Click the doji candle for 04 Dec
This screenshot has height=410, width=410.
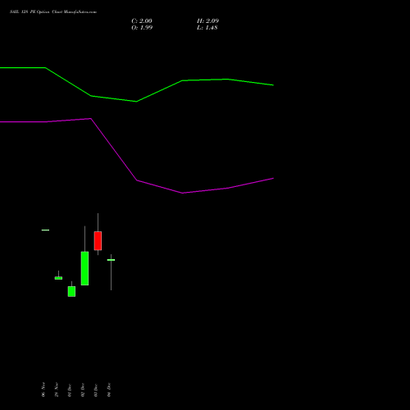click(x=111, y=260)
